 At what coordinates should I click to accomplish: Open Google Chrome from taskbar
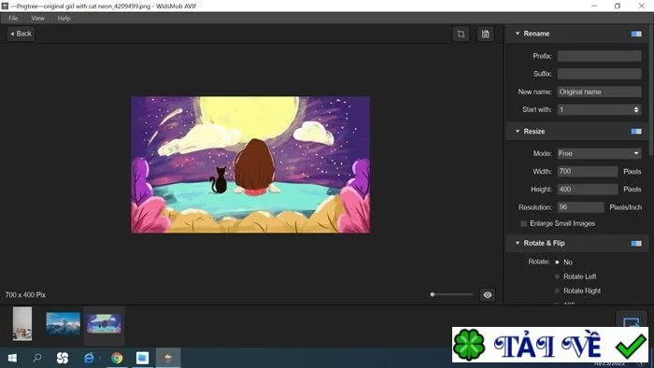[117, 358]
